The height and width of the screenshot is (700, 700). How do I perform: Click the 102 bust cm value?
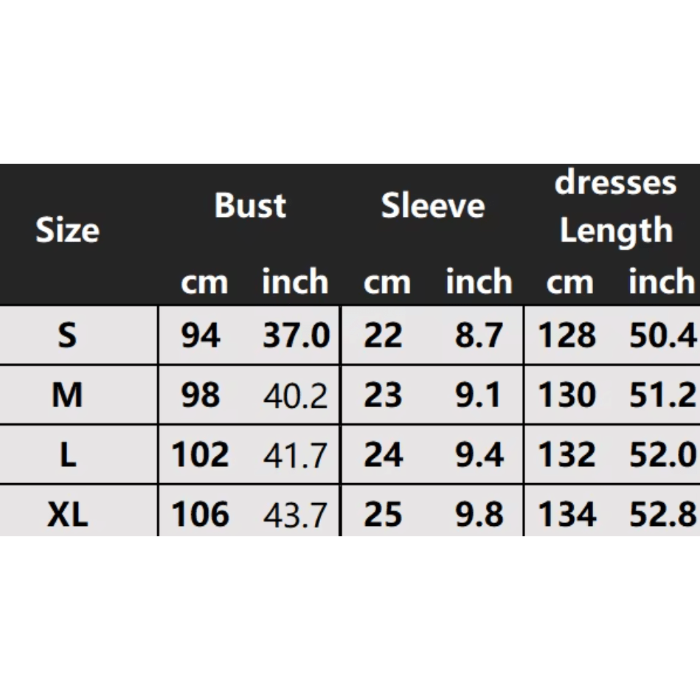pyautogui.click(x=201, y=456)
